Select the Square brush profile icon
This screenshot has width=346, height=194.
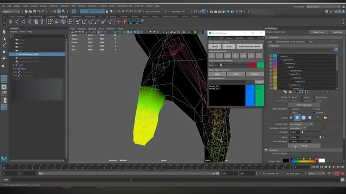pyautogui.click(x=310, y=117)
